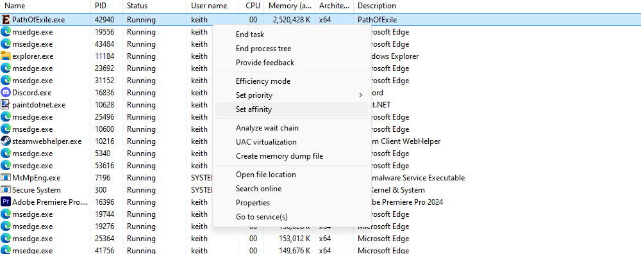Click Edge icon for PID 53616 row

point(6,165)
